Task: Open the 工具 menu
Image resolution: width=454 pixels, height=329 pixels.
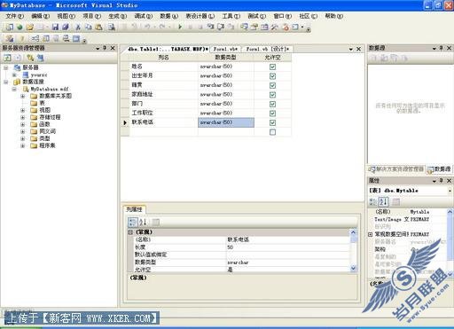Action: [x=231, y=16]
